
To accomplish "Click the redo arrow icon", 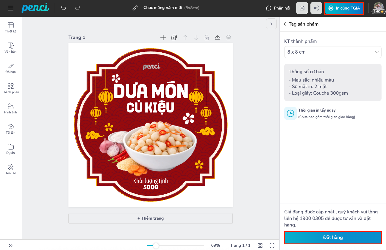I will (78, 8).
